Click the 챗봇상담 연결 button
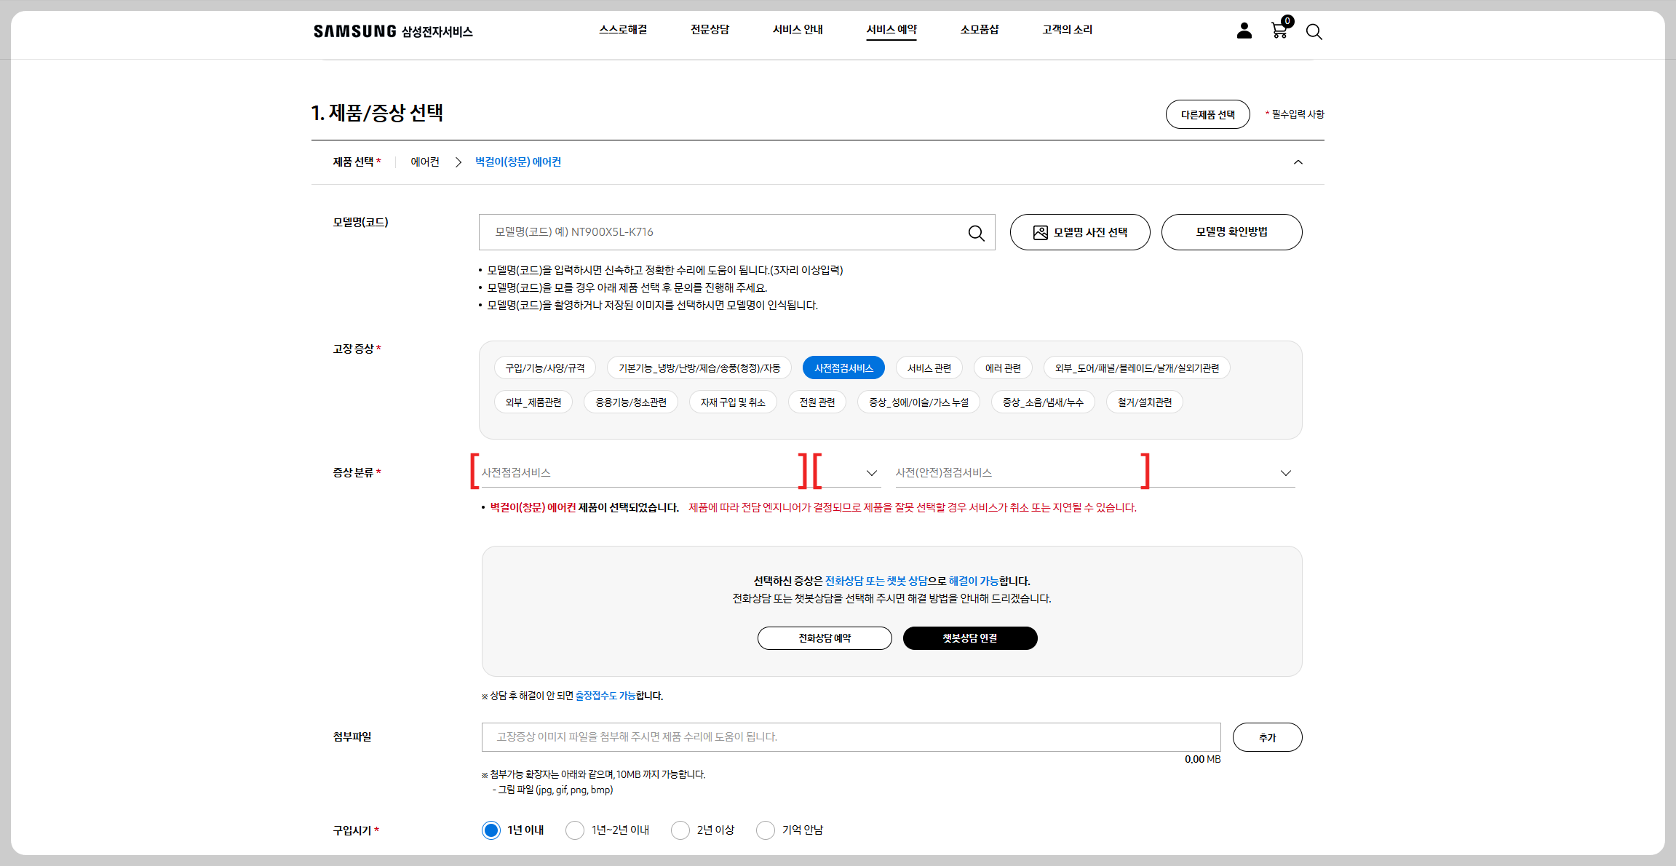Viewport: 1676px width, 866px height. pyautogui.click(x=970, y=638)
